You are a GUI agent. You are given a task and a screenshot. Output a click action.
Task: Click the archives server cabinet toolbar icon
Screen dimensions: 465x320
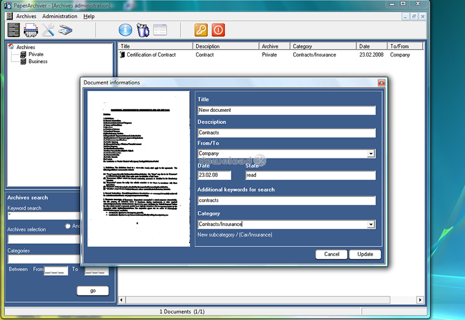point(14,30)
